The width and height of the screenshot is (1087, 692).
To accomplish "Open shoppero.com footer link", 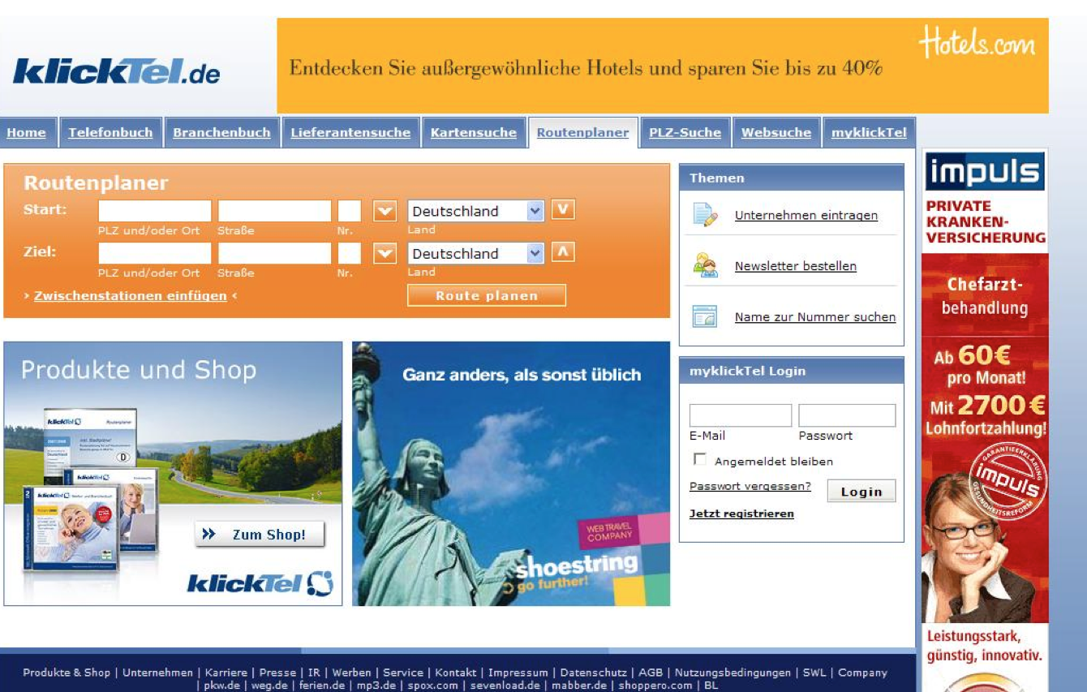I will (x=655, y=686).
